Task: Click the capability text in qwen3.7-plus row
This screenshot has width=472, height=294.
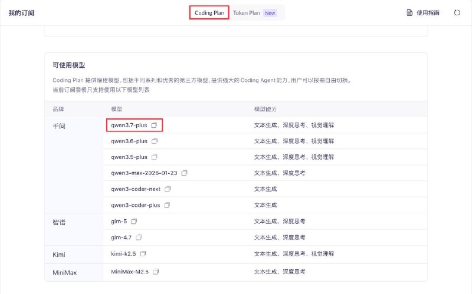Action: coord(294,125)
